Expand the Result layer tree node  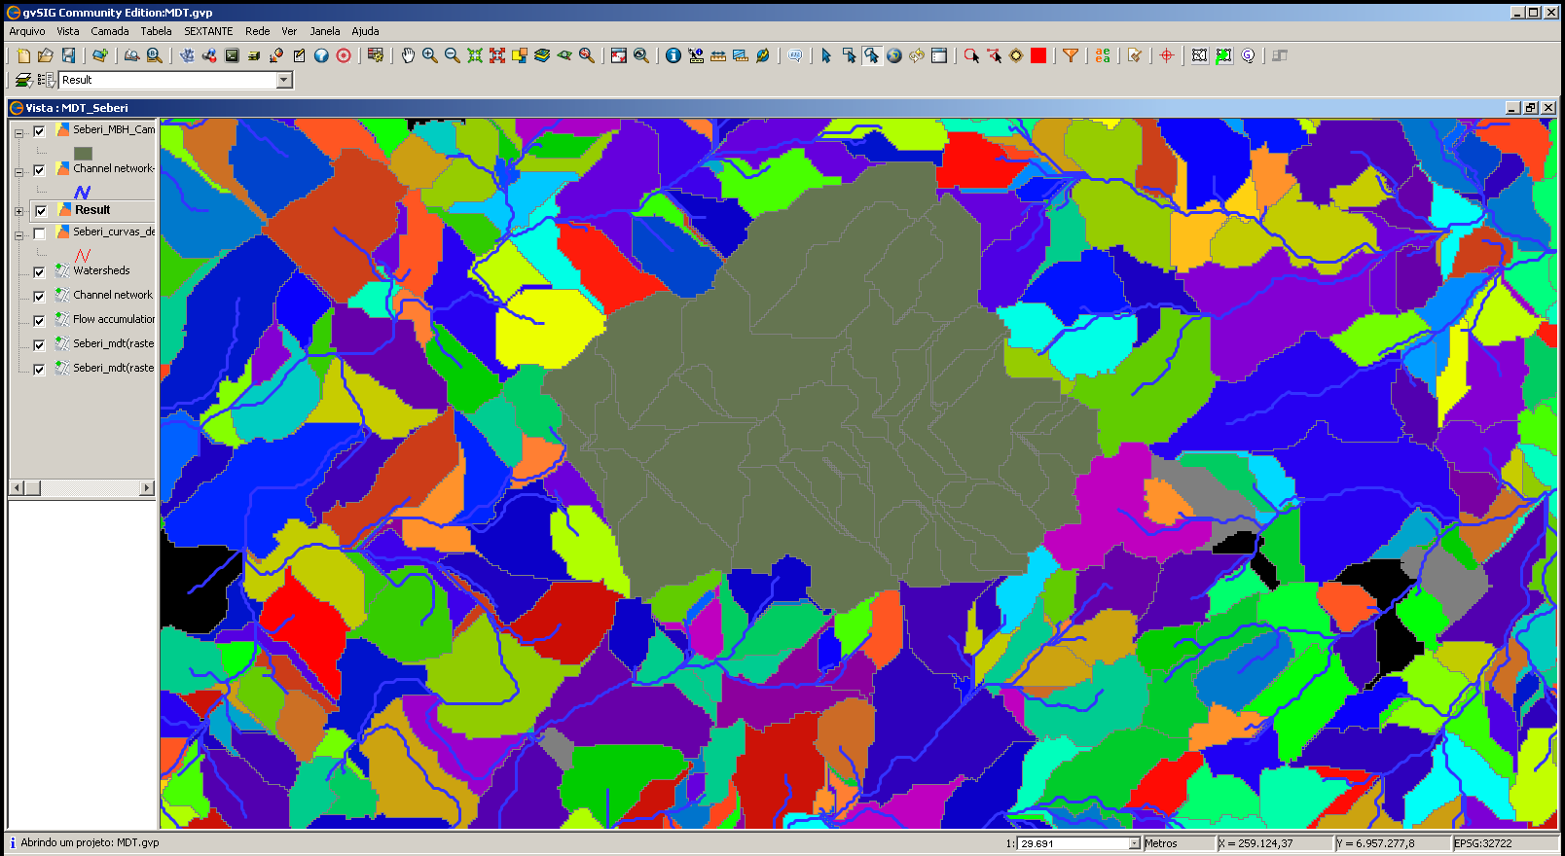[18, 211]
